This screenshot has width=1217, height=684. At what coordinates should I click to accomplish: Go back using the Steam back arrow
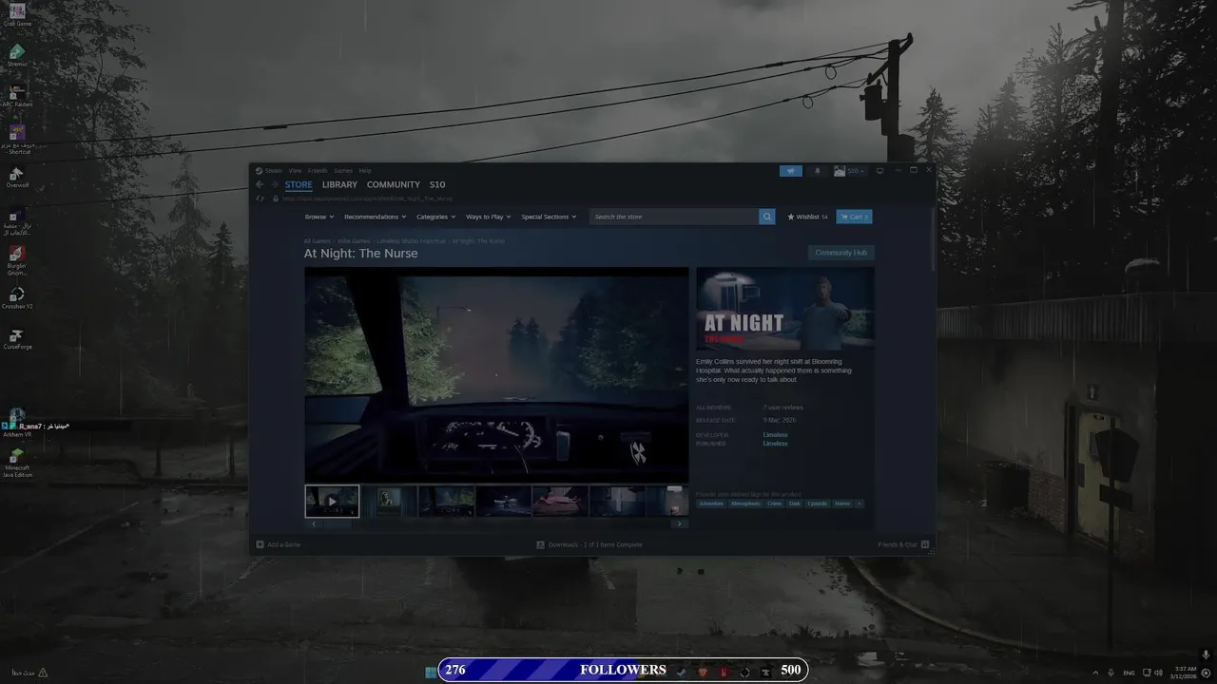tap(260, 184)
